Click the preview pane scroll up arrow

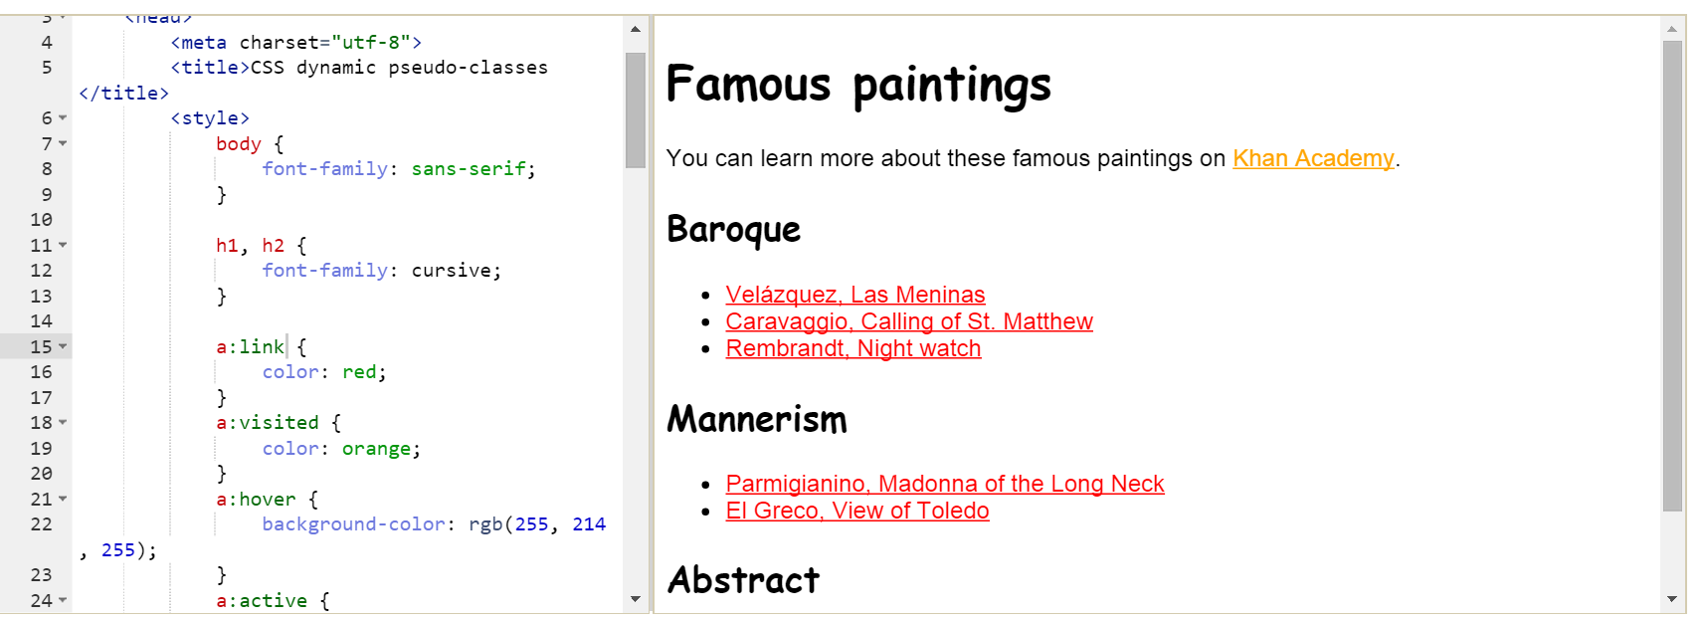coord(1672,30)
